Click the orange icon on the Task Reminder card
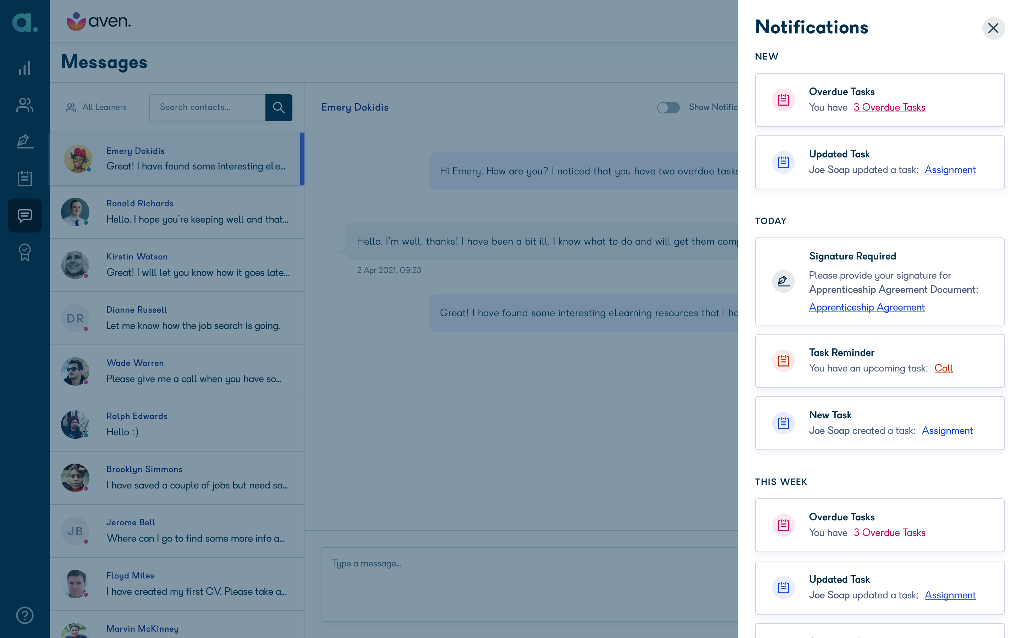The height and width of the screenshot is (638, 1022). 784,361
